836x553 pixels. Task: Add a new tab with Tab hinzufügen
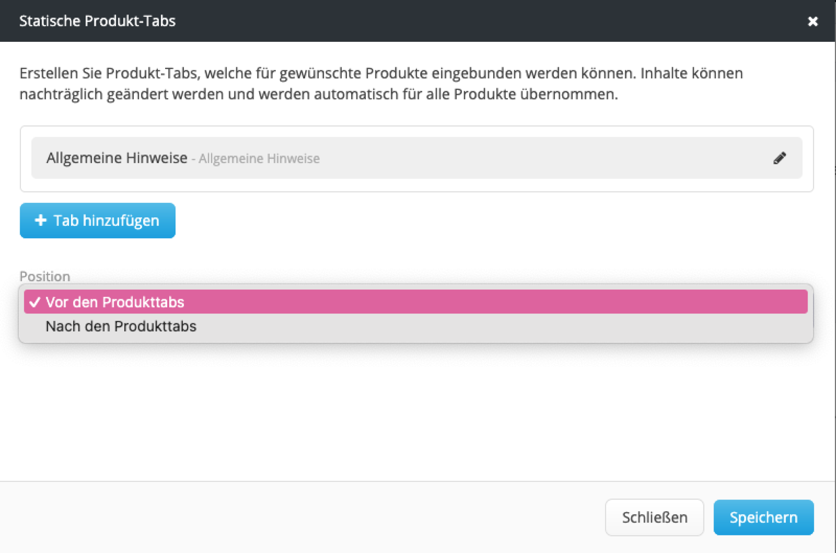[x=97, y=220]
